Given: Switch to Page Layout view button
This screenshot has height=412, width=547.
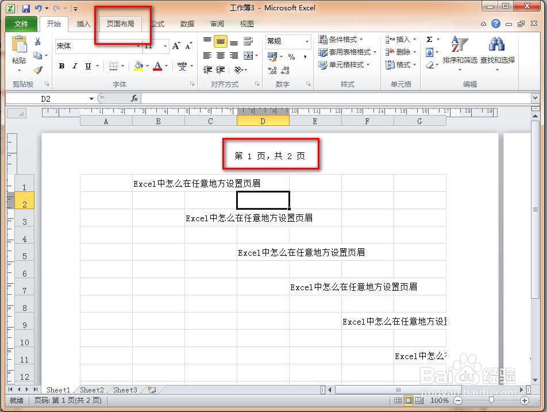Looking at the screenshot, I should (408, 401).
